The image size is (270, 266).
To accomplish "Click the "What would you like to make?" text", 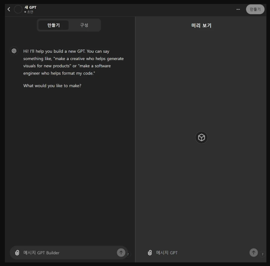I will (52, 86).
